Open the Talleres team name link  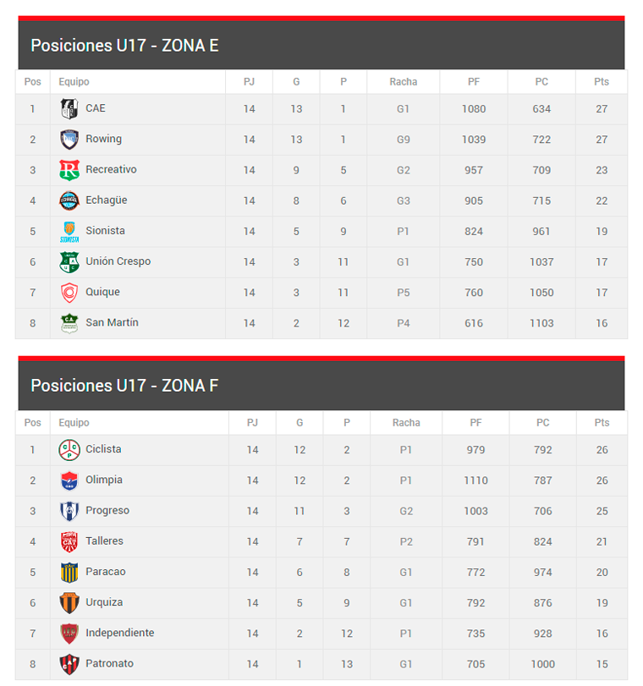point(104,541)
